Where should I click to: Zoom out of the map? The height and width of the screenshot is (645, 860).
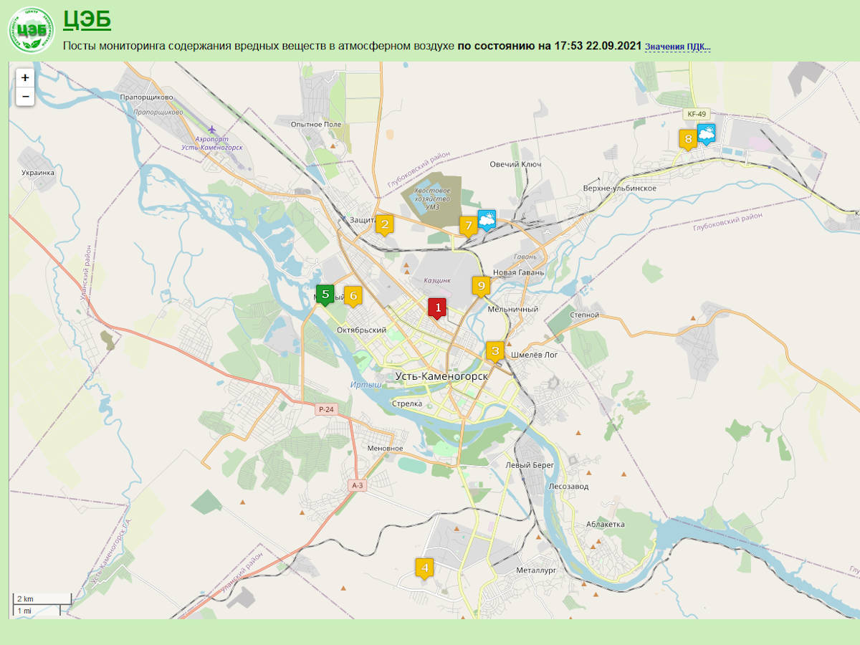point(25,96)
